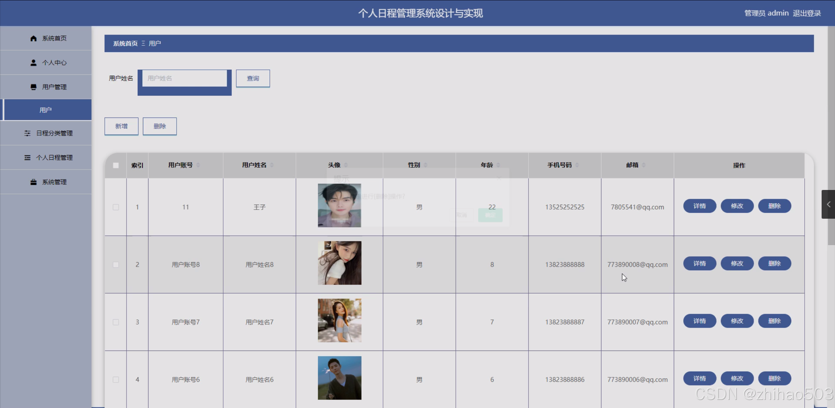This screenshot has width=835, height=408.
Task: Click the home icon beside 系统首页
Action: (33, 39)
